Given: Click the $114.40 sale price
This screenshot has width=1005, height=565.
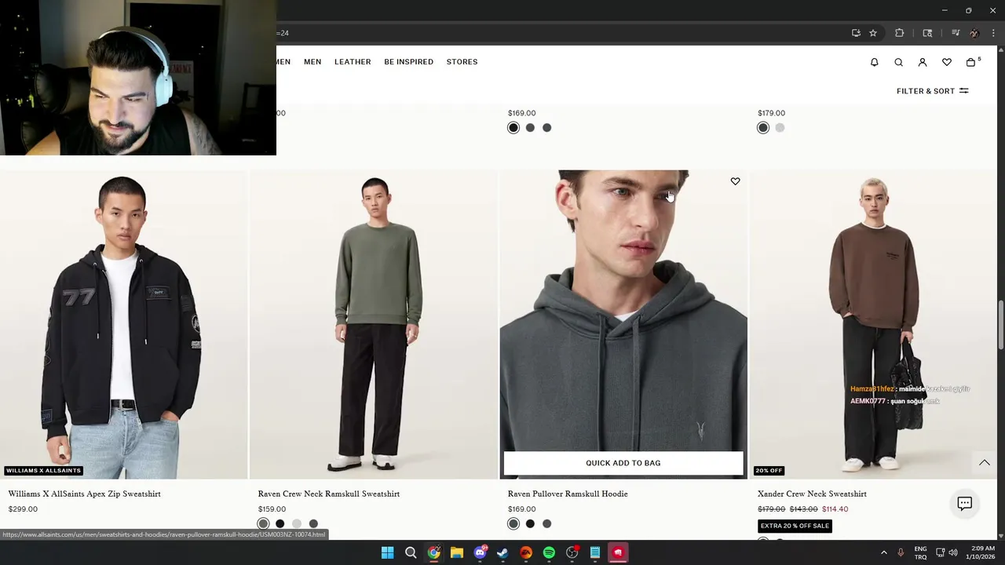Looking at the screenshot, I should click(x=835, y=509).
